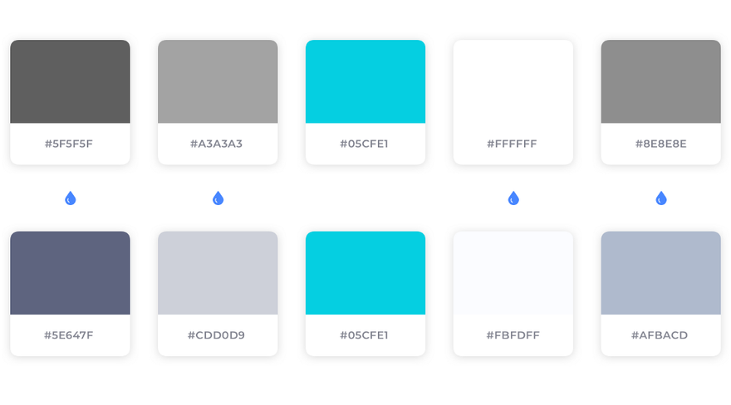
Task: Click the droplet icon below #5F5F5F
Action: (70, 198)
